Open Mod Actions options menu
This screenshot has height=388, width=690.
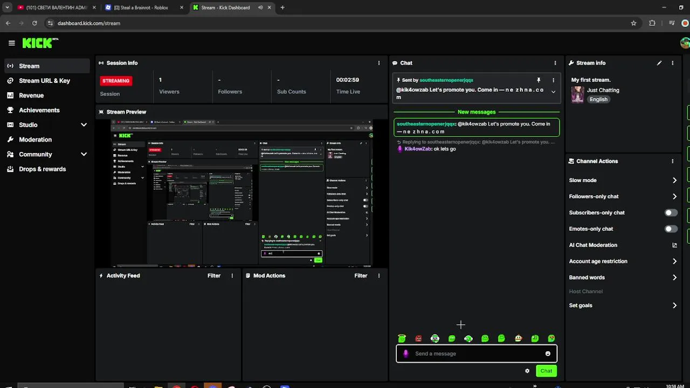point(379,275)
